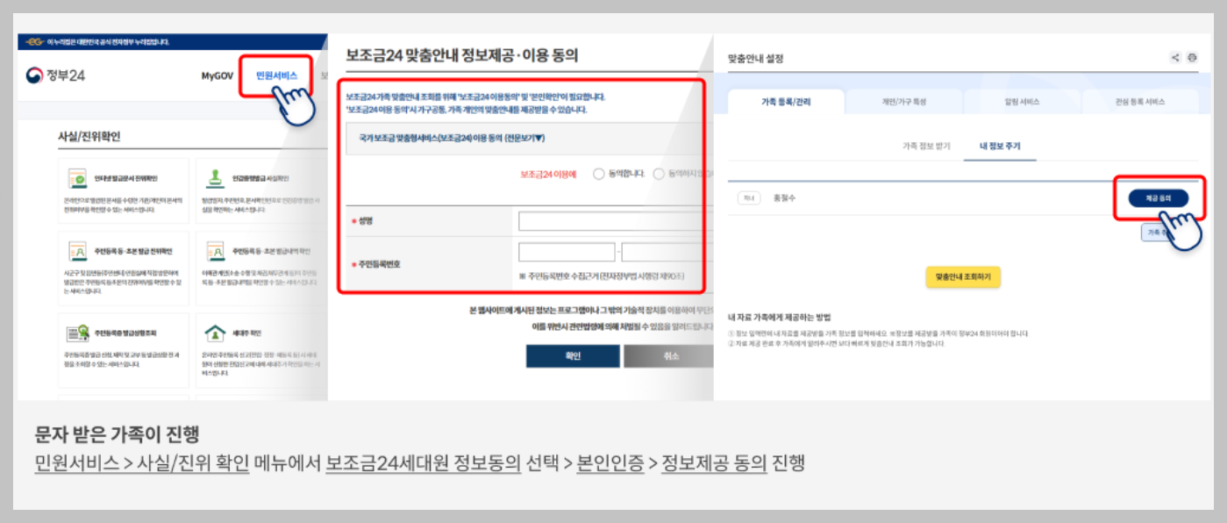The width and height of the screenshot is (1227, 523).
Task: Click the 보조금24 맞춤안내 정보제공·이용 동의 heading
Action: pyautogui.click(x=462, y=55)
